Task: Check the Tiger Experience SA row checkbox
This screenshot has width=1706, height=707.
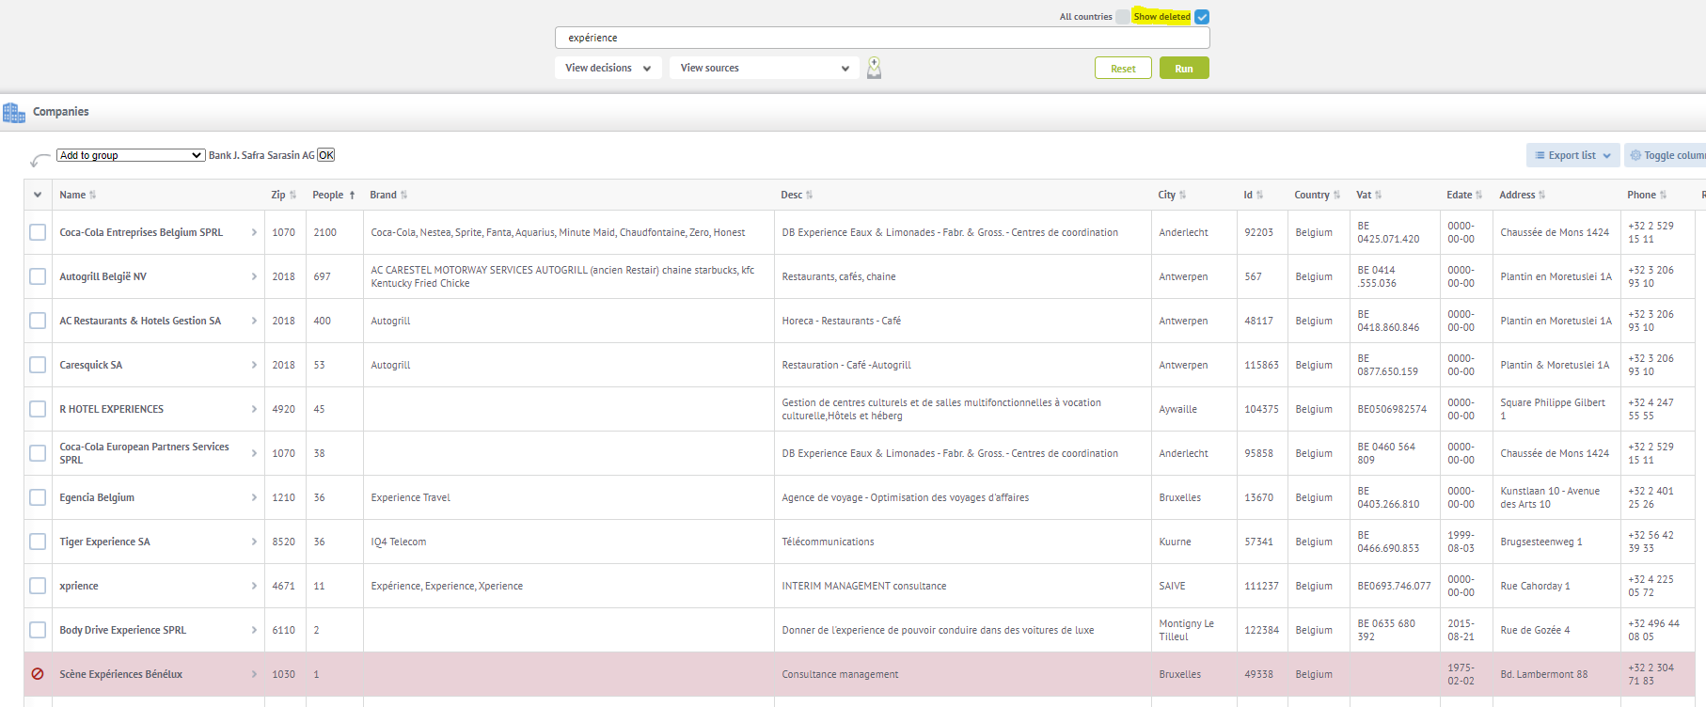Action: pyautogui.click(x=38, y=542)
